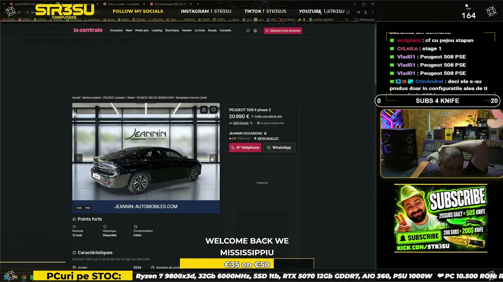The width and height of the screenshot is (503, 282).
Task: Open the Leasing menu
Action: (x=157, y=31)
